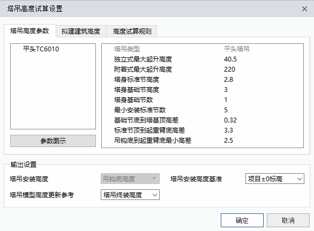Edit the 附着式最大起升高度 value 220

pos(230,70)
